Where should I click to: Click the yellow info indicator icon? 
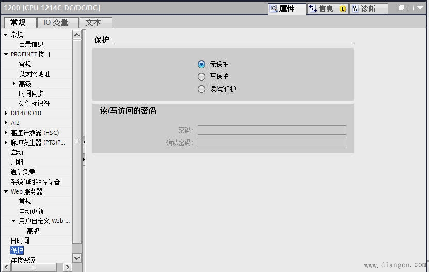tap(343, 9)
